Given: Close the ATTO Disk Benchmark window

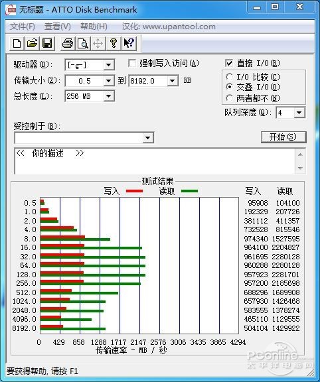Looking at the screenshot, I should tap(299, 7).
